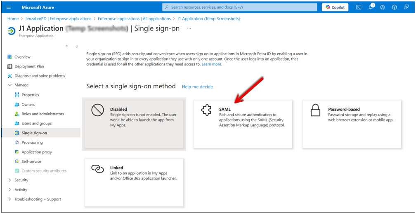Click the SAML puzzle piece icon
The width and height of the screenshot is (416, 213).
[206, 110]
